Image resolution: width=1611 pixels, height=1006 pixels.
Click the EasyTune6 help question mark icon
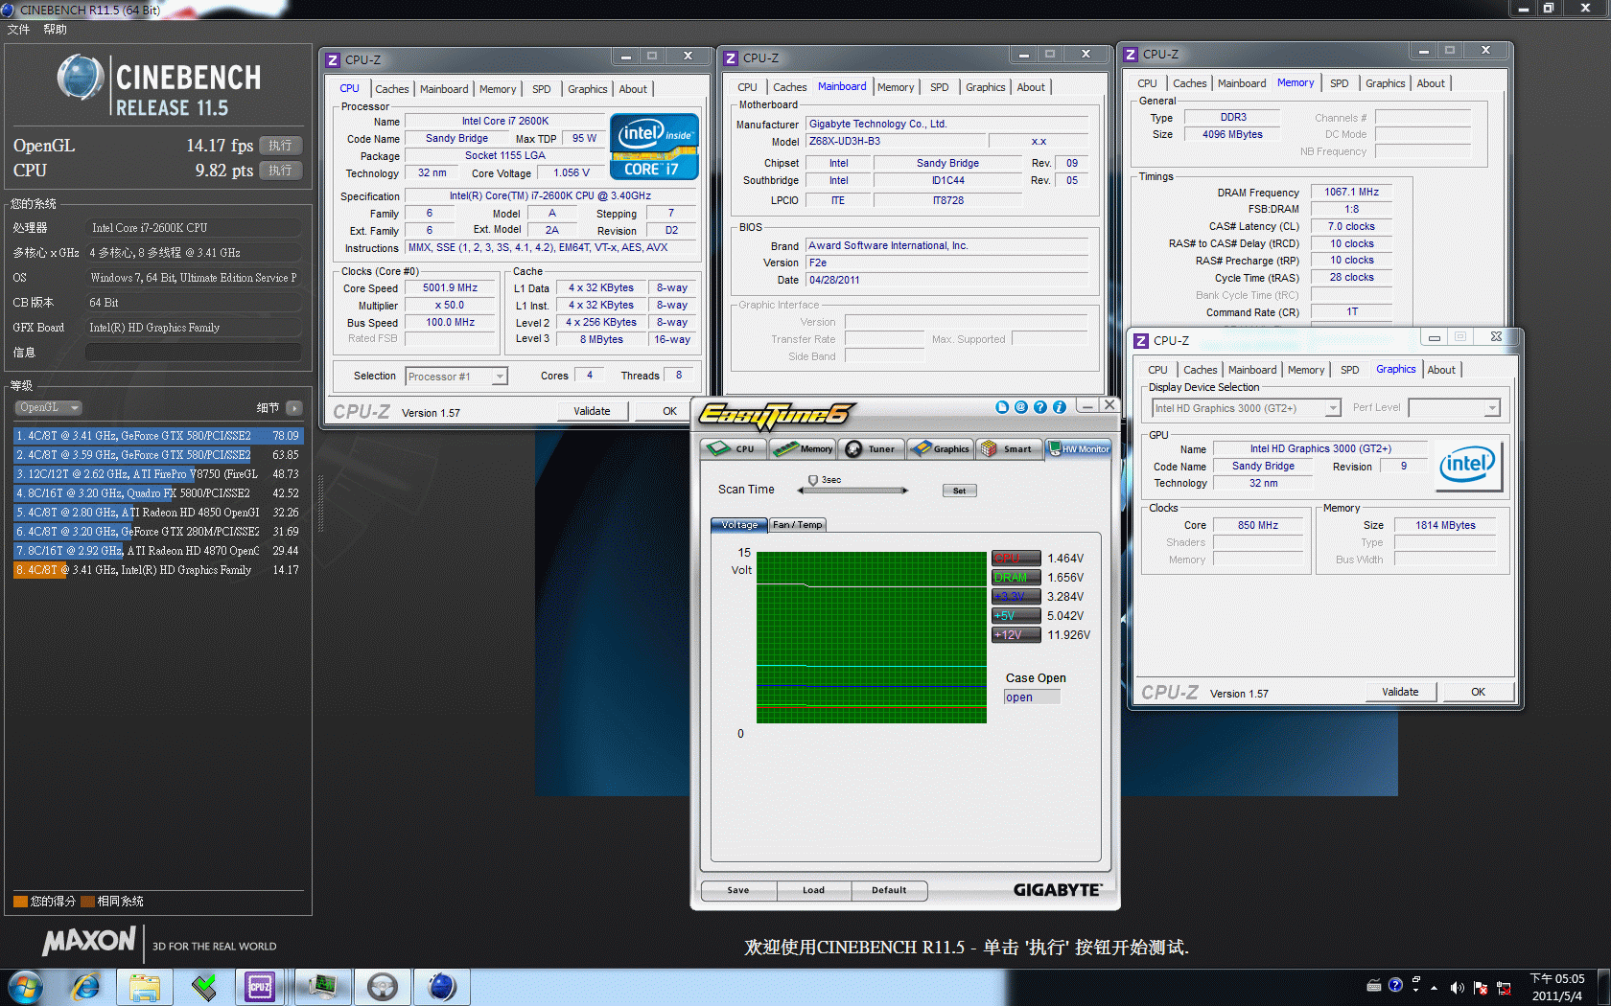[x=1040, y=407]
